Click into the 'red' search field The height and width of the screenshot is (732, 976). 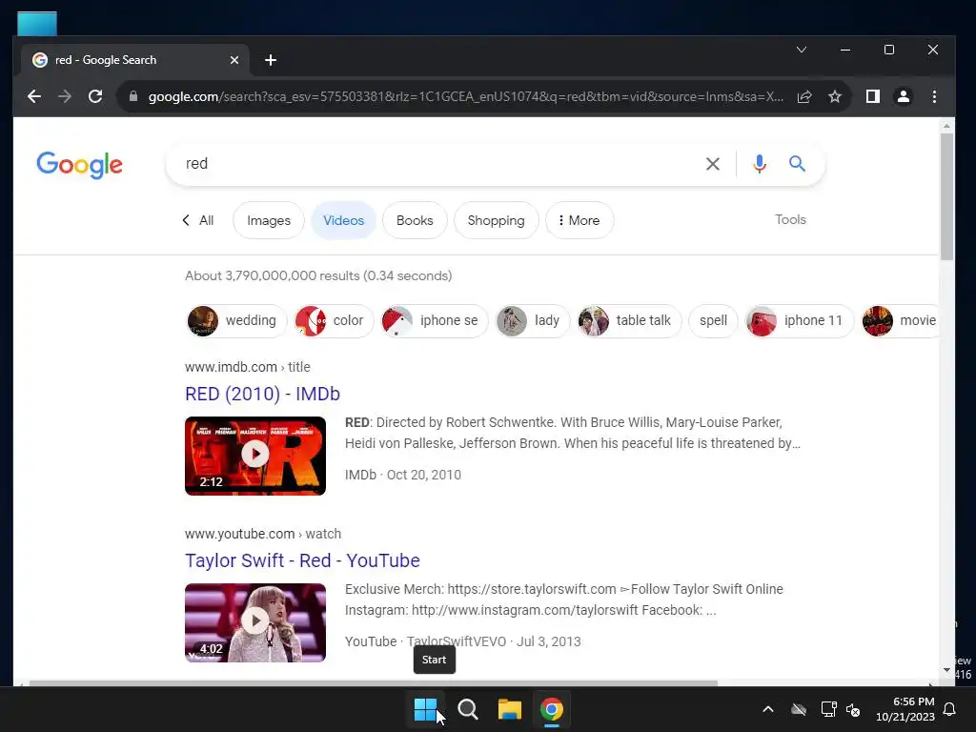(x=436, y=164)
